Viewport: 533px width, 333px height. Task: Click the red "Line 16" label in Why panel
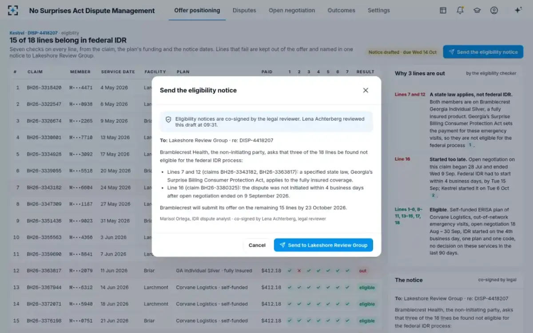(x=402, y=159)
